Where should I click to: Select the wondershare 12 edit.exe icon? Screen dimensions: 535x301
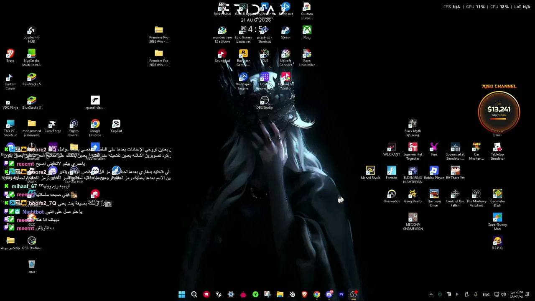(x=222, y=35)
